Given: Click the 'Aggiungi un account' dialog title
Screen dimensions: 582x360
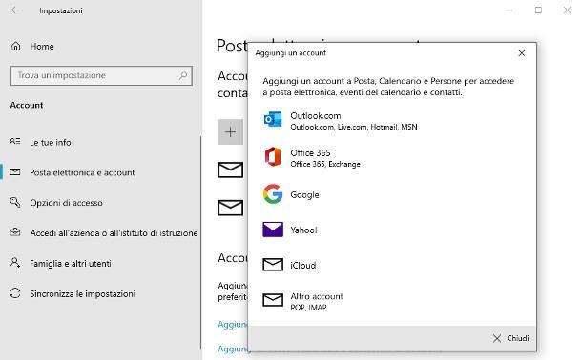Looking at the screenshot, I should point(291,53).
